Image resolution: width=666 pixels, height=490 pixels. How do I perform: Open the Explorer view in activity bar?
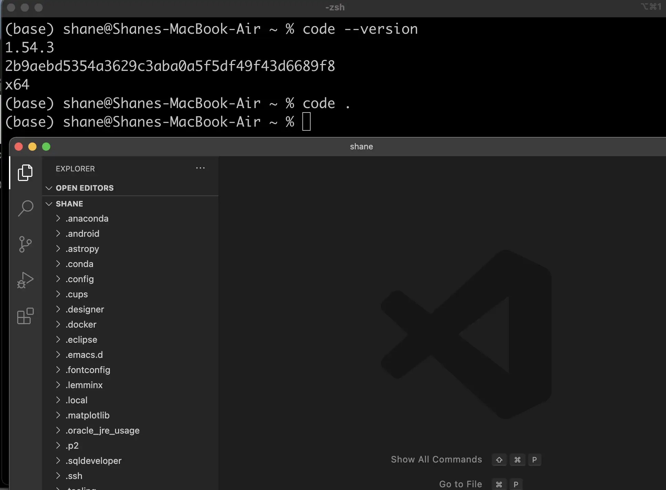point(25,172)
